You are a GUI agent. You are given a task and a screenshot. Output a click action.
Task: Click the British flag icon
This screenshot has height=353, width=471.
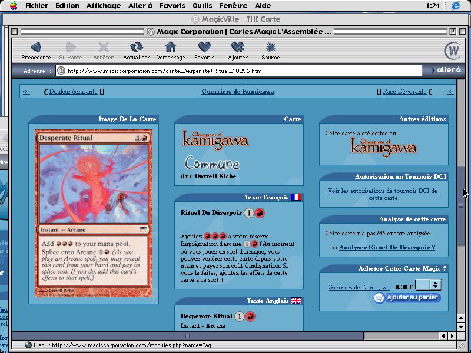pyautogui.click(x=296, y=301)
